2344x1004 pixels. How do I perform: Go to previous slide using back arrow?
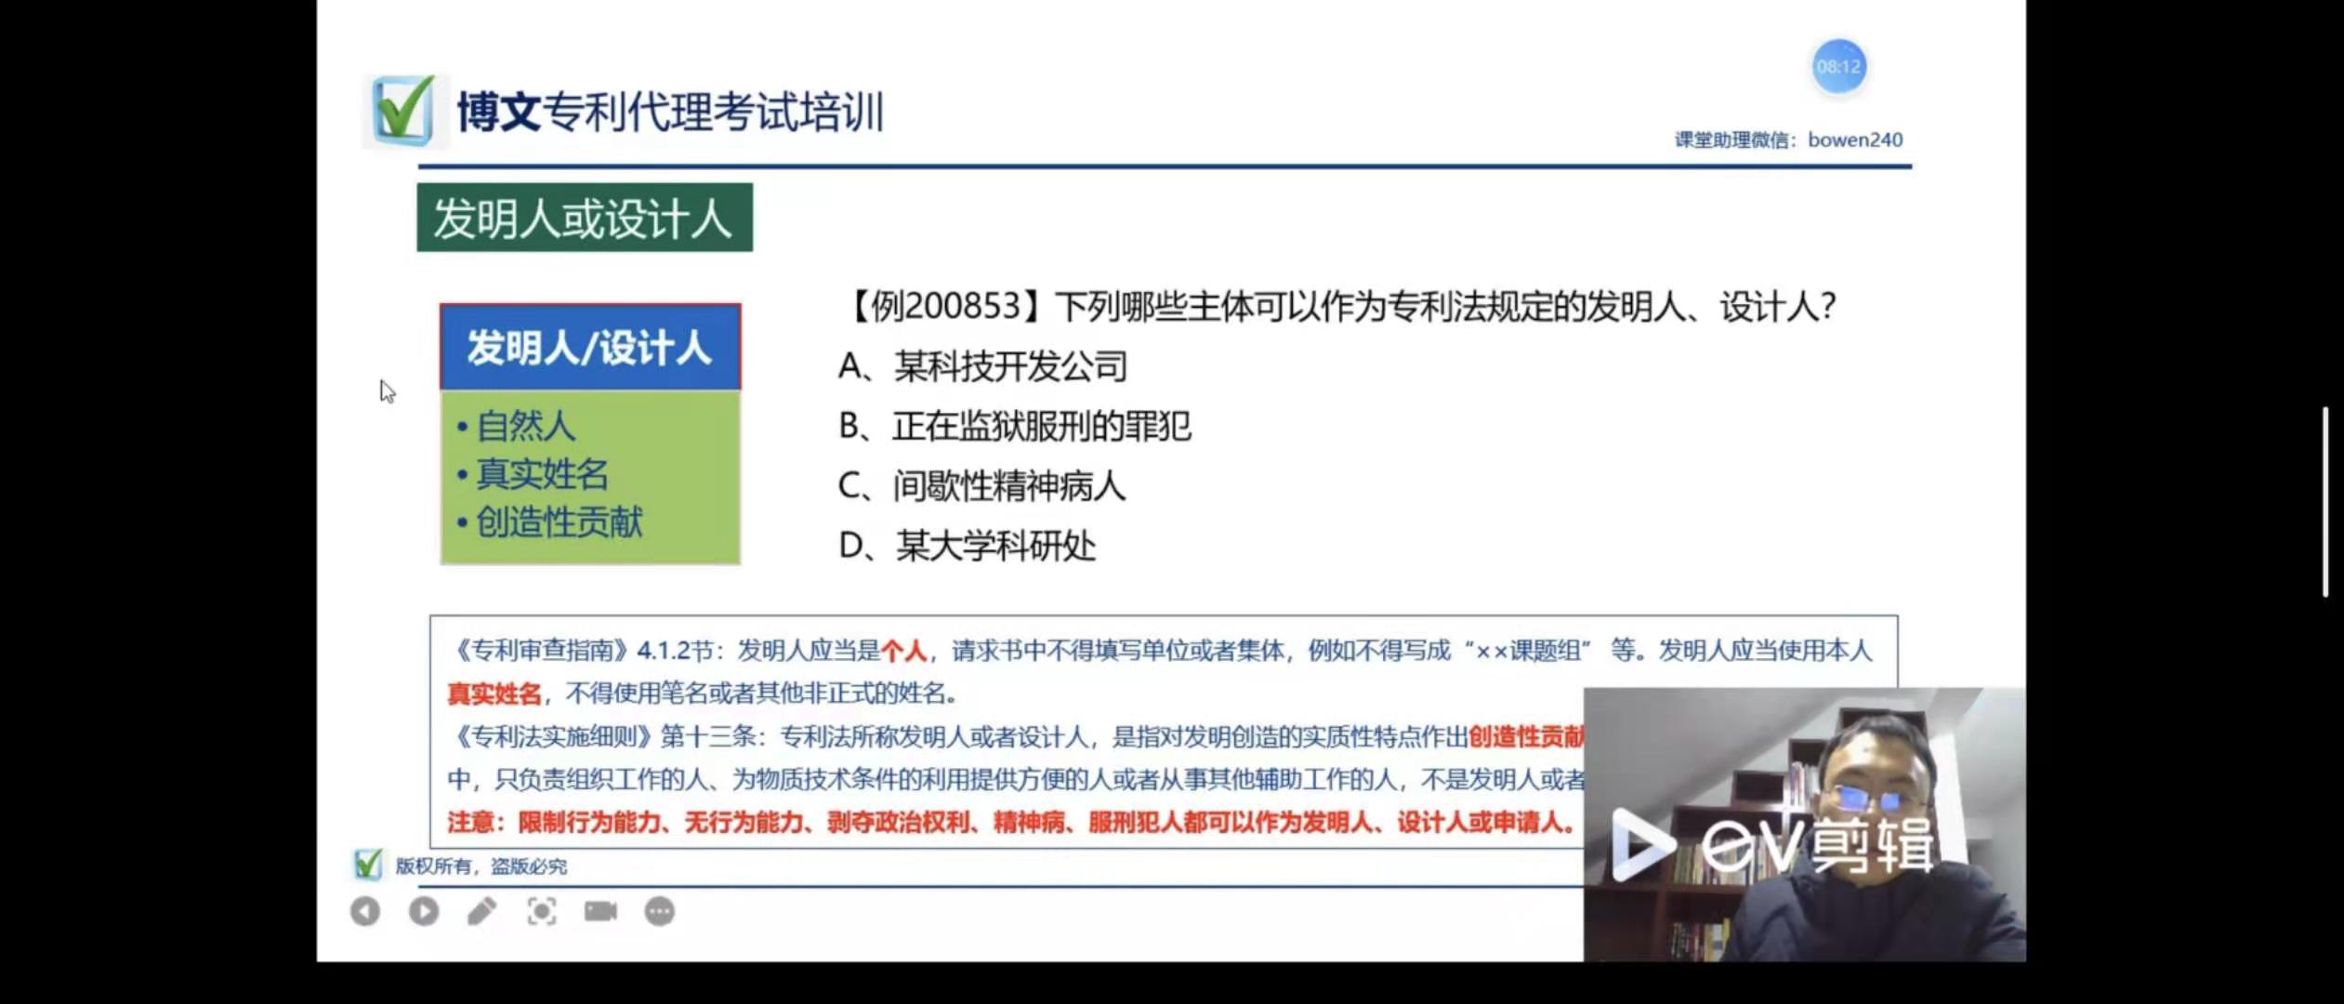coord(365,912)
